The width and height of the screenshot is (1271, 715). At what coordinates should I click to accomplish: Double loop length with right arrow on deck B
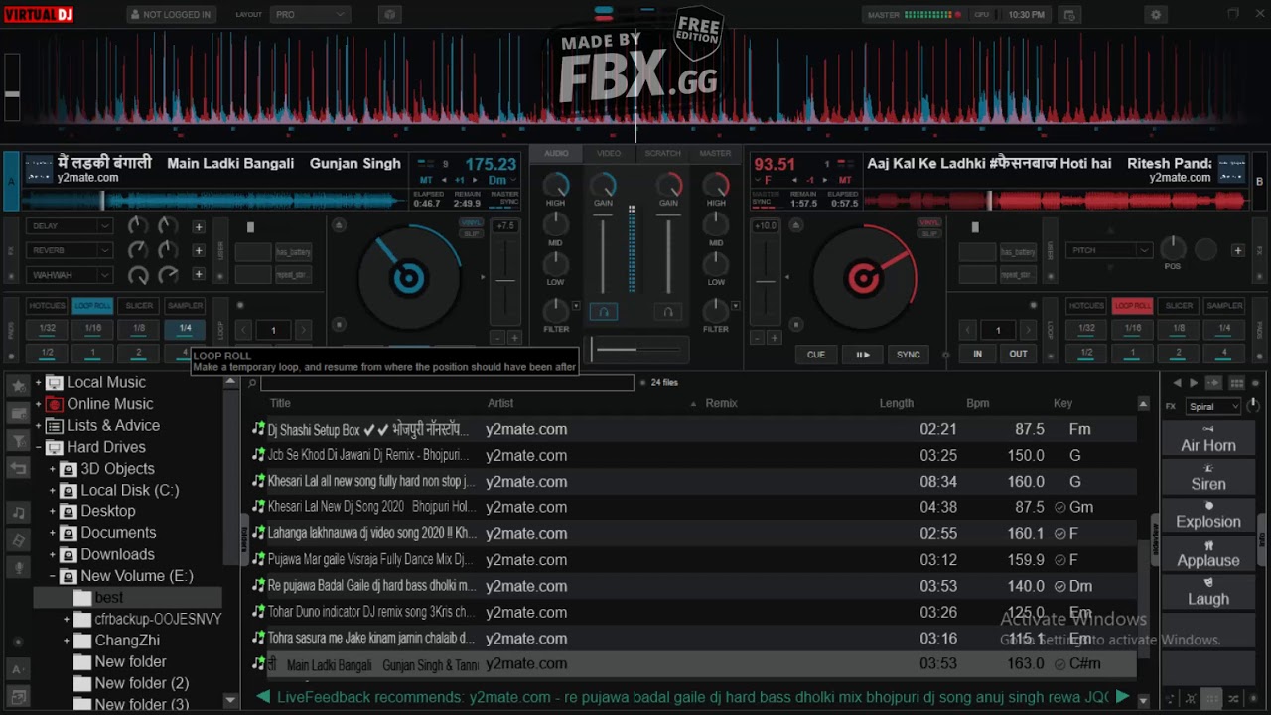tap(1029, 330)
